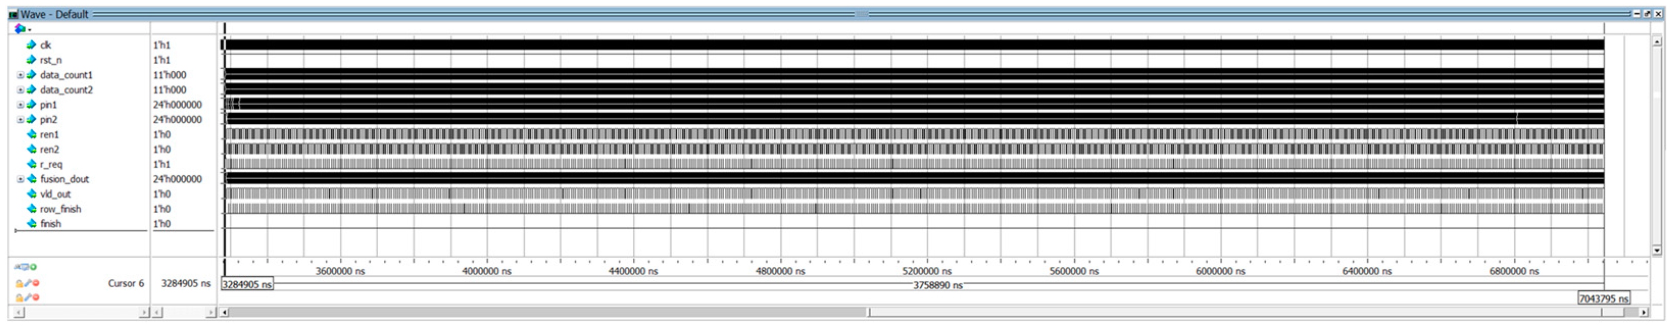This screenshot has height=331, width=1675.
Task: Click the red remove icon for Cursor 6
Action: tap(36, 284)
